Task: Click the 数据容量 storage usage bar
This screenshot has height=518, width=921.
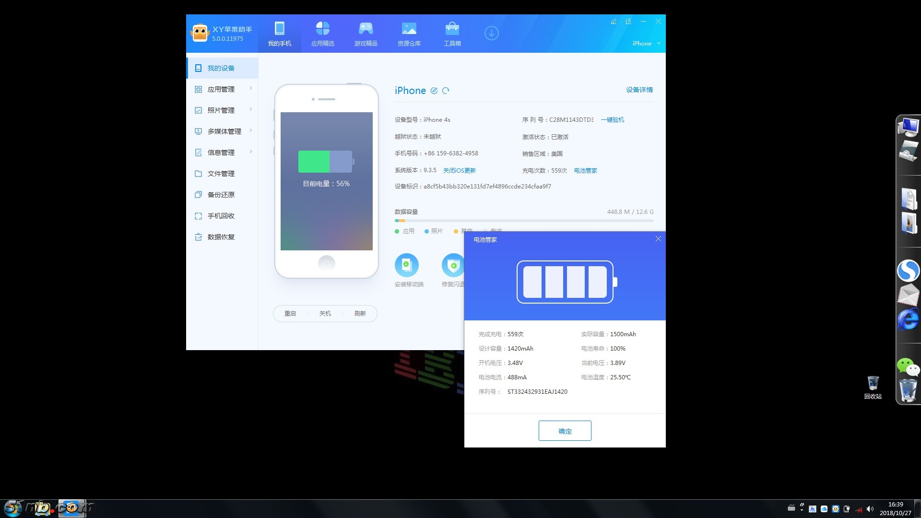Action: [x=524, y=221]
